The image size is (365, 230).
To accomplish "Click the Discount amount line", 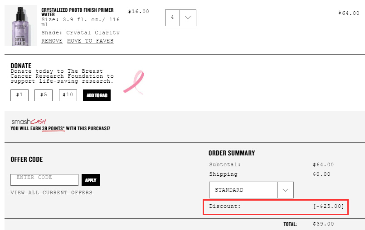I will coord(276,207).
